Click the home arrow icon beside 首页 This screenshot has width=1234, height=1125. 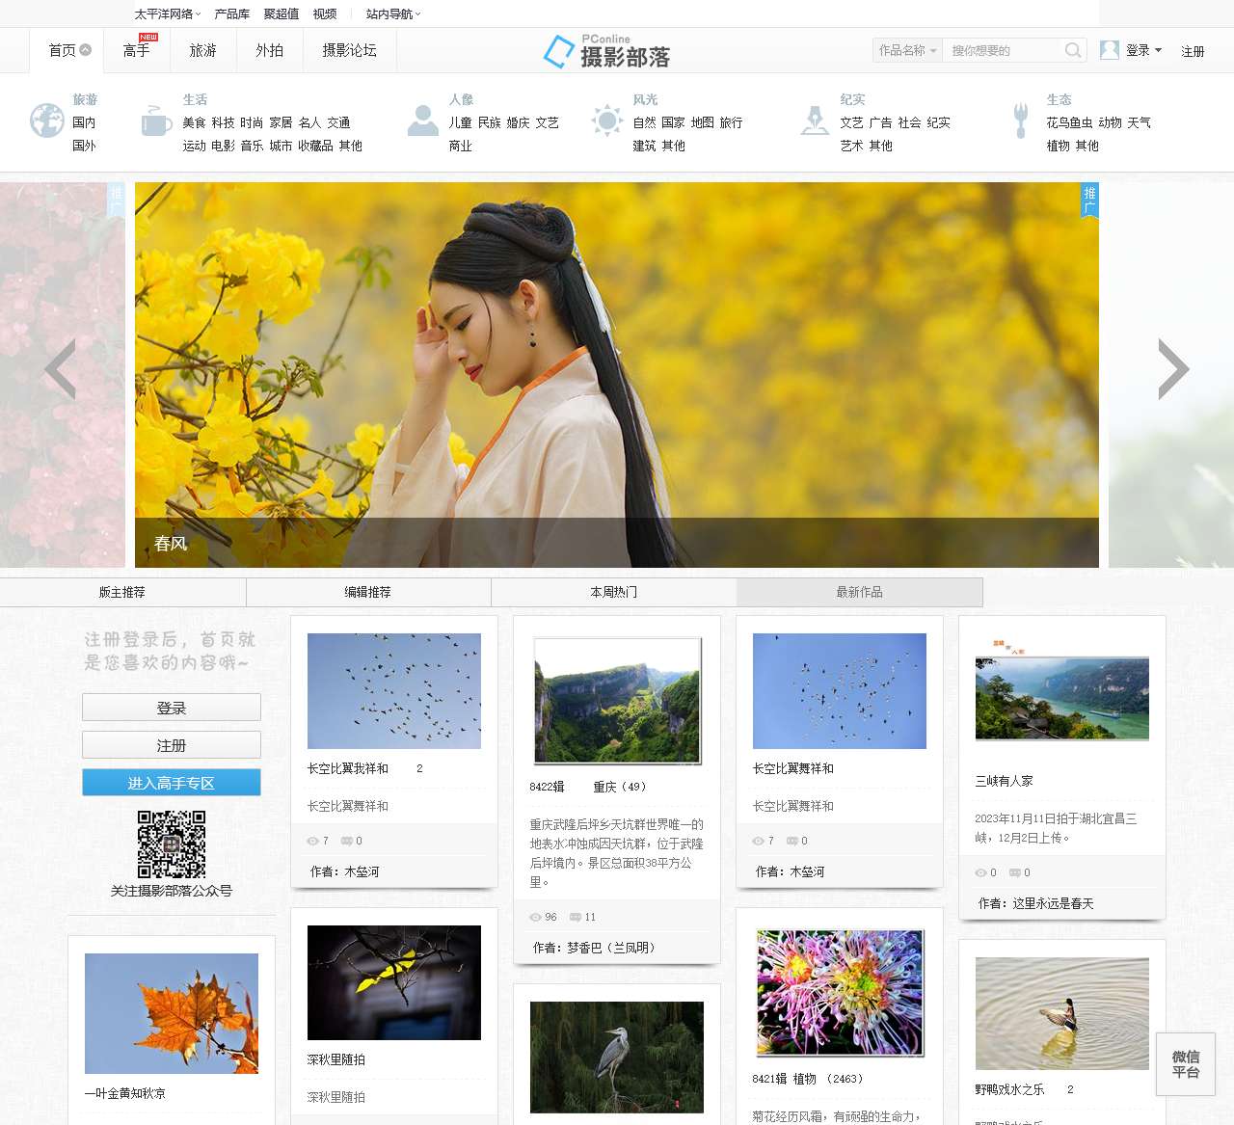86,50
